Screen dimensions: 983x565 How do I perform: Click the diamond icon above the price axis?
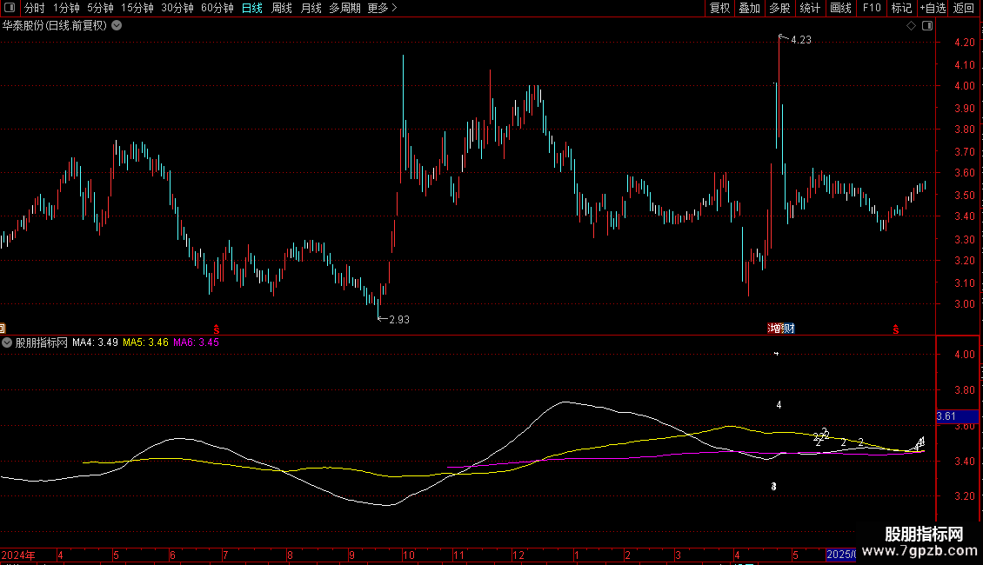pyautogui.click(x=912, y=26)
